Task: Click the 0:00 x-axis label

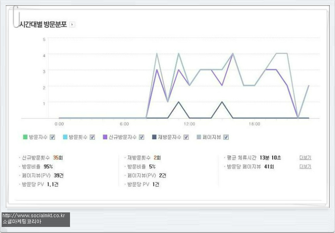Action: click(x=59, y=124)
